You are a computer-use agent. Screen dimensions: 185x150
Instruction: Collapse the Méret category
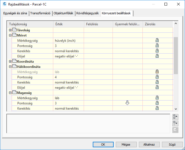click(10, 35)
